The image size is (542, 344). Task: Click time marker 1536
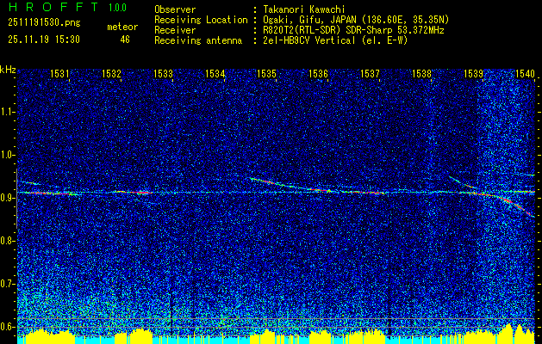point(318,73)
